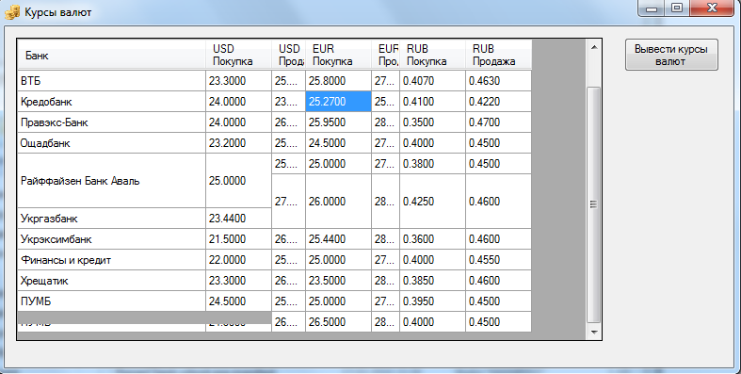This screenshot has height=374, width=741.
Task: Click the 'USD Покупка' column header
Action: pyautogui.click(x=238, y=55)
